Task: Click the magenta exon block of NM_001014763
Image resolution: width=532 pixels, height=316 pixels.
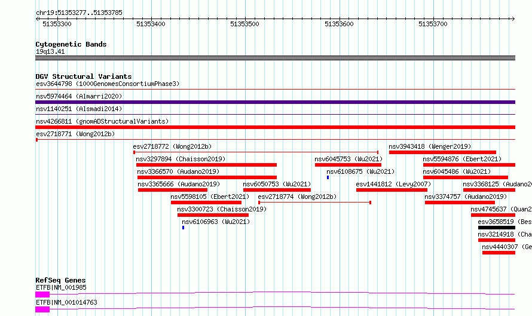Action: click(x=42, y=309)
